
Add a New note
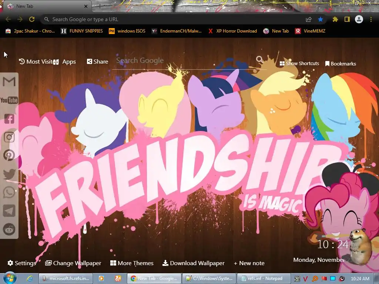(249, 263)
